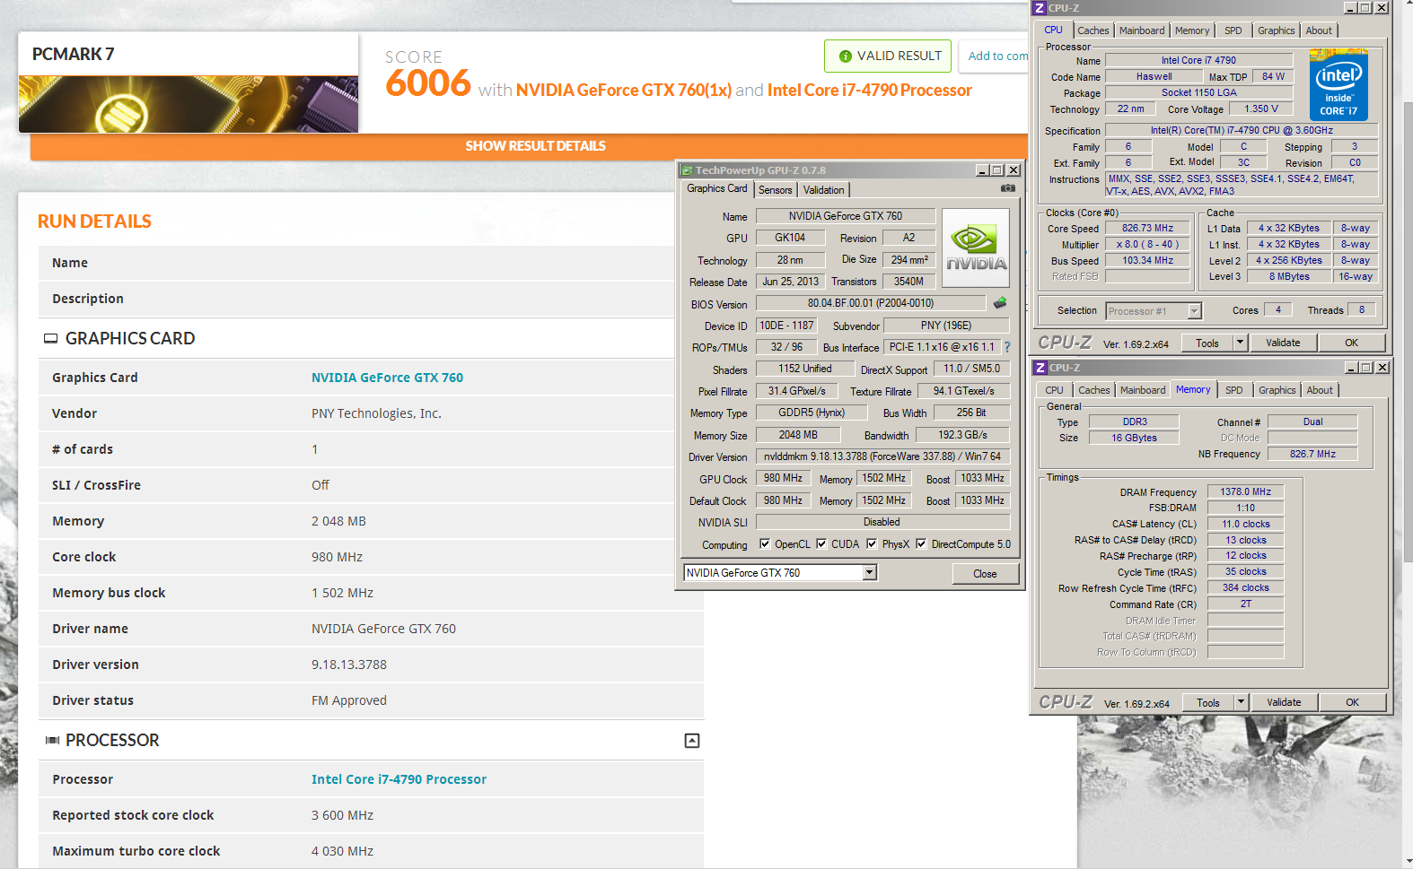Viewport: 1413px width, 869px height.
Task: Click the Graphics Card section monitor icon
Action: click(x=51, y=339)
